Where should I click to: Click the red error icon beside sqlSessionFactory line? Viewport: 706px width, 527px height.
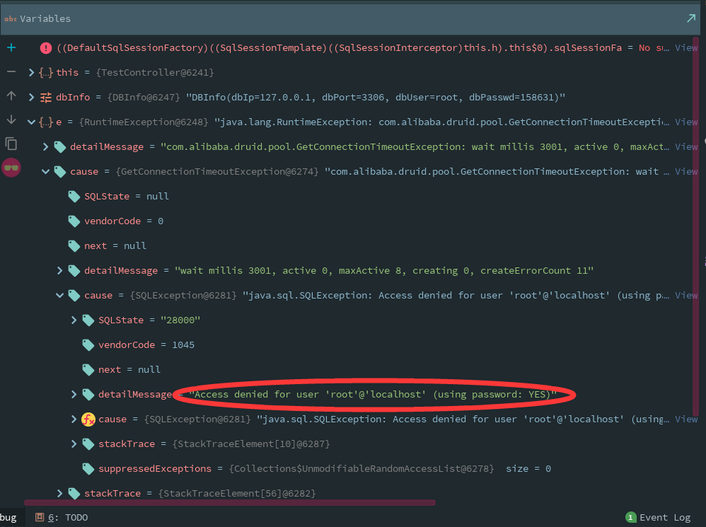pos(45,47)
